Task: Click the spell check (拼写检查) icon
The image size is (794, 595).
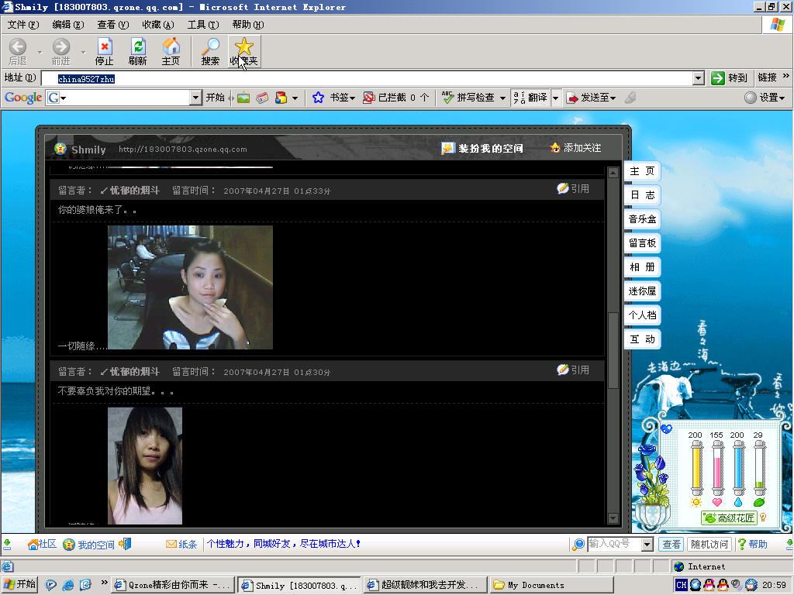Action: pos(447,98)
